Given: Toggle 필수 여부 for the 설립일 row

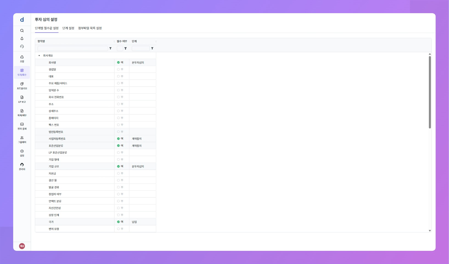Looking at the screenshot, I should pos(119,69).
